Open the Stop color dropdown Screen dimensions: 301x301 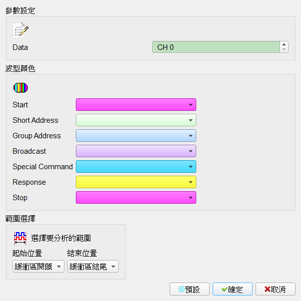(x=136, y=197)
